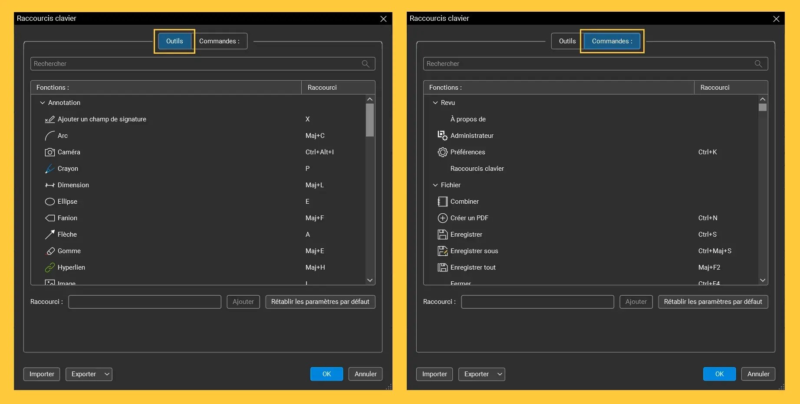Collapse the Revu category
The image size is (800, 404).
click(x=435, y=103)
